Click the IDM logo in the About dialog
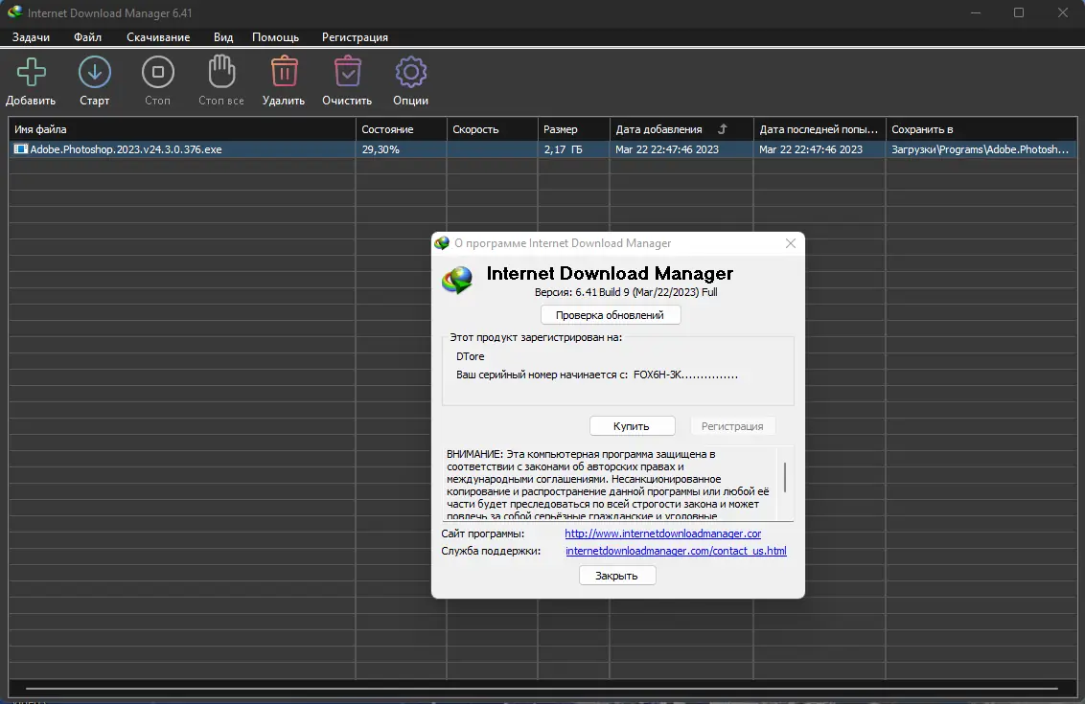This screenshot has height=704, width=1085. pyautogui.click(x=457, y=280)
